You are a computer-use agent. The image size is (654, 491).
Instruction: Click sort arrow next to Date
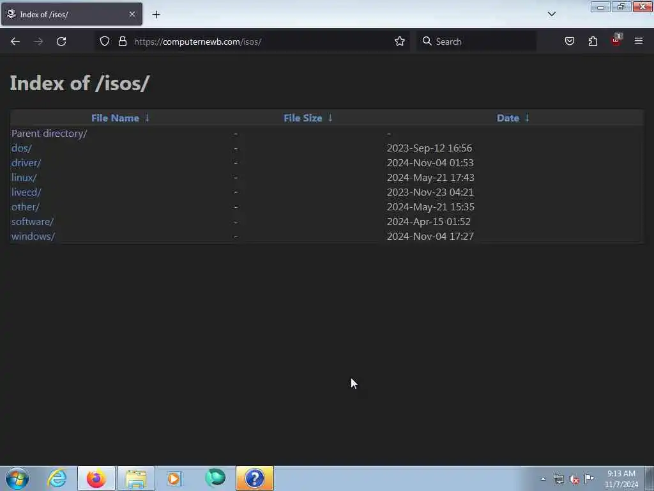[527, 118]
